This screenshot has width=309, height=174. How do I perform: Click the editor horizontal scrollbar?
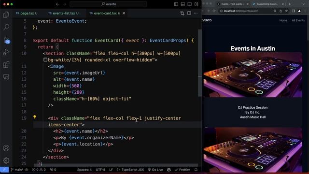tap(116, 165)
